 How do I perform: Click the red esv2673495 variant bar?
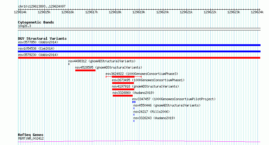point(123,83)
